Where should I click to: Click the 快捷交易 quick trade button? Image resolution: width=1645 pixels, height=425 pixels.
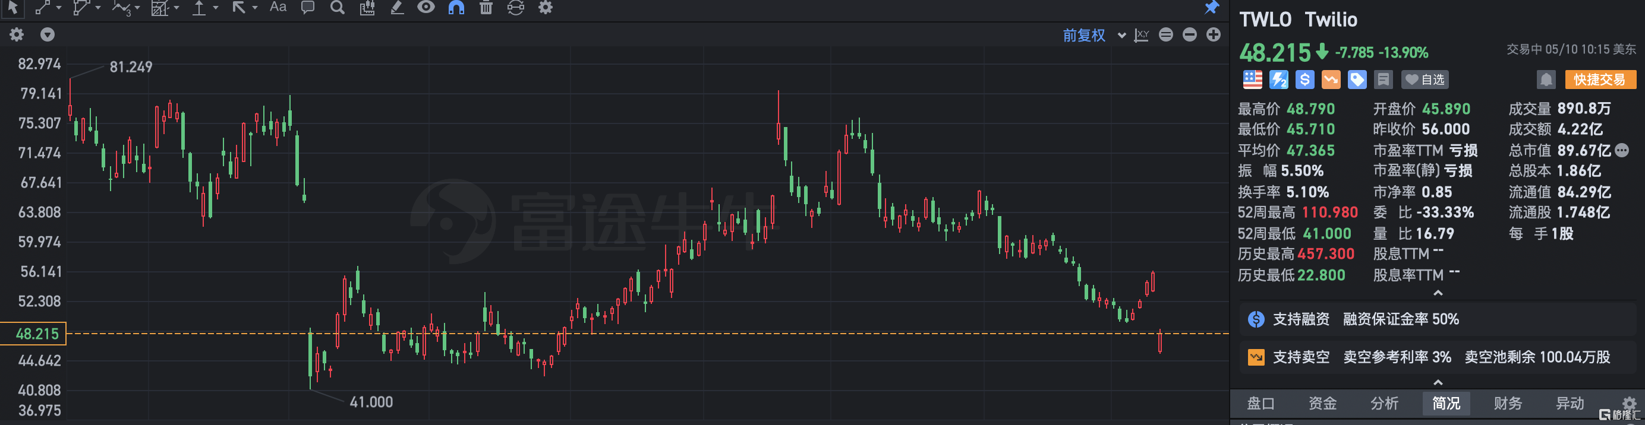(1600, 80)
